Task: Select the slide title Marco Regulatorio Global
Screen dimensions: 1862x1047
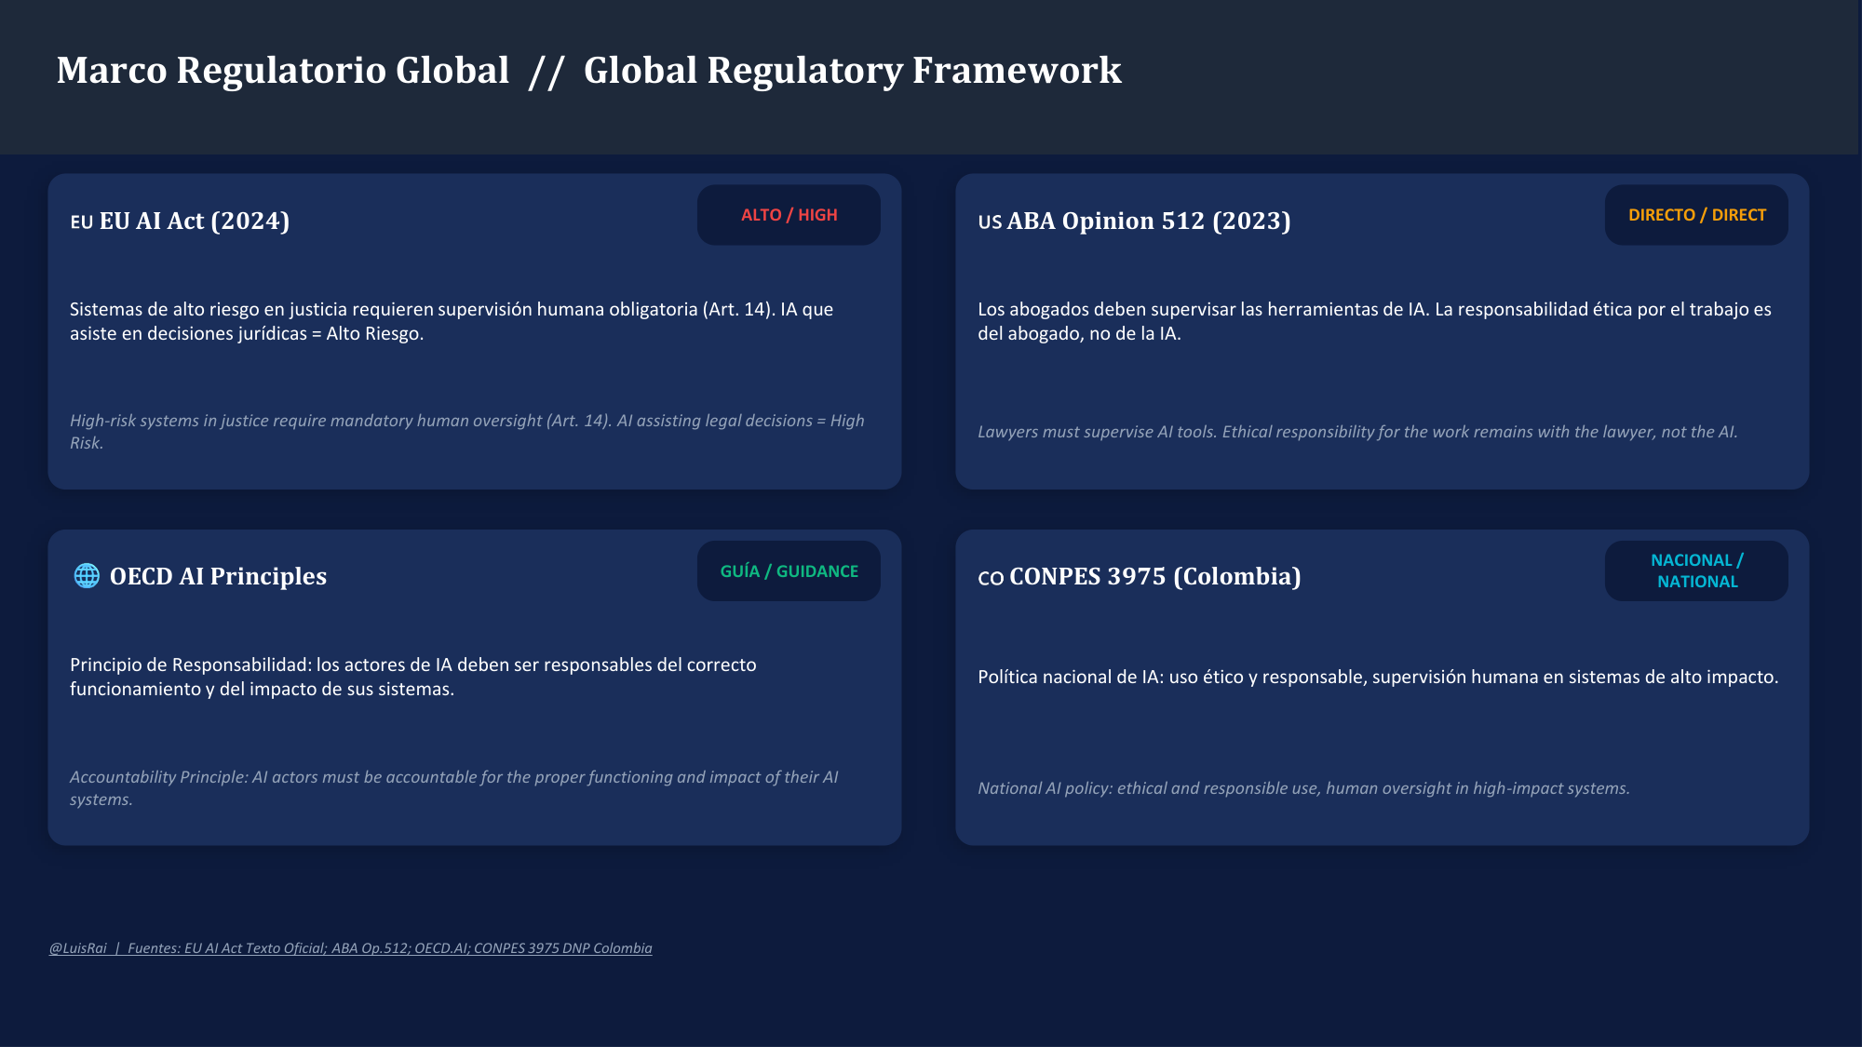Action: [588, 71]
